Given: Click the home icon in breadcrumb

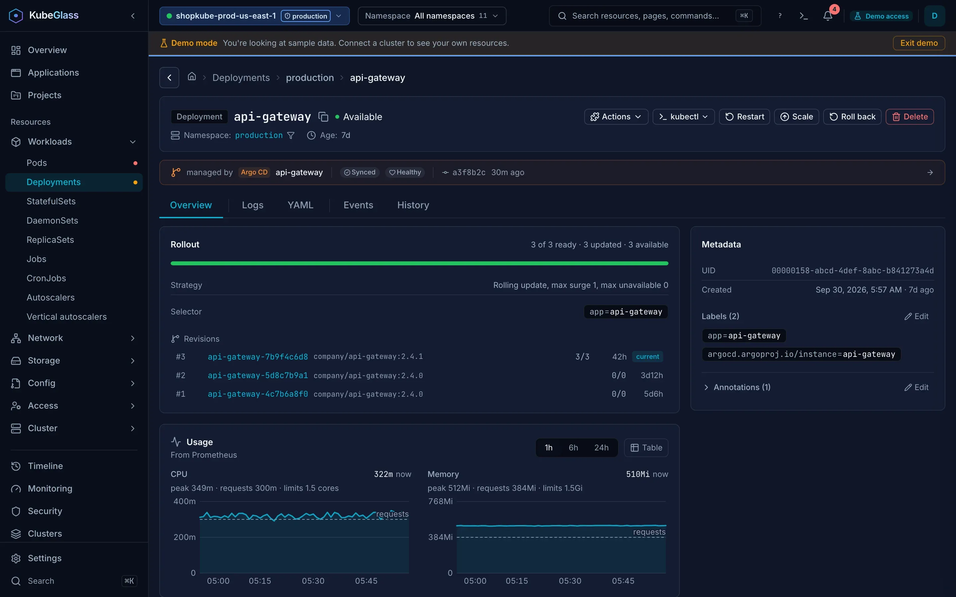Looking at the screenshot, I should pos(192,77).
